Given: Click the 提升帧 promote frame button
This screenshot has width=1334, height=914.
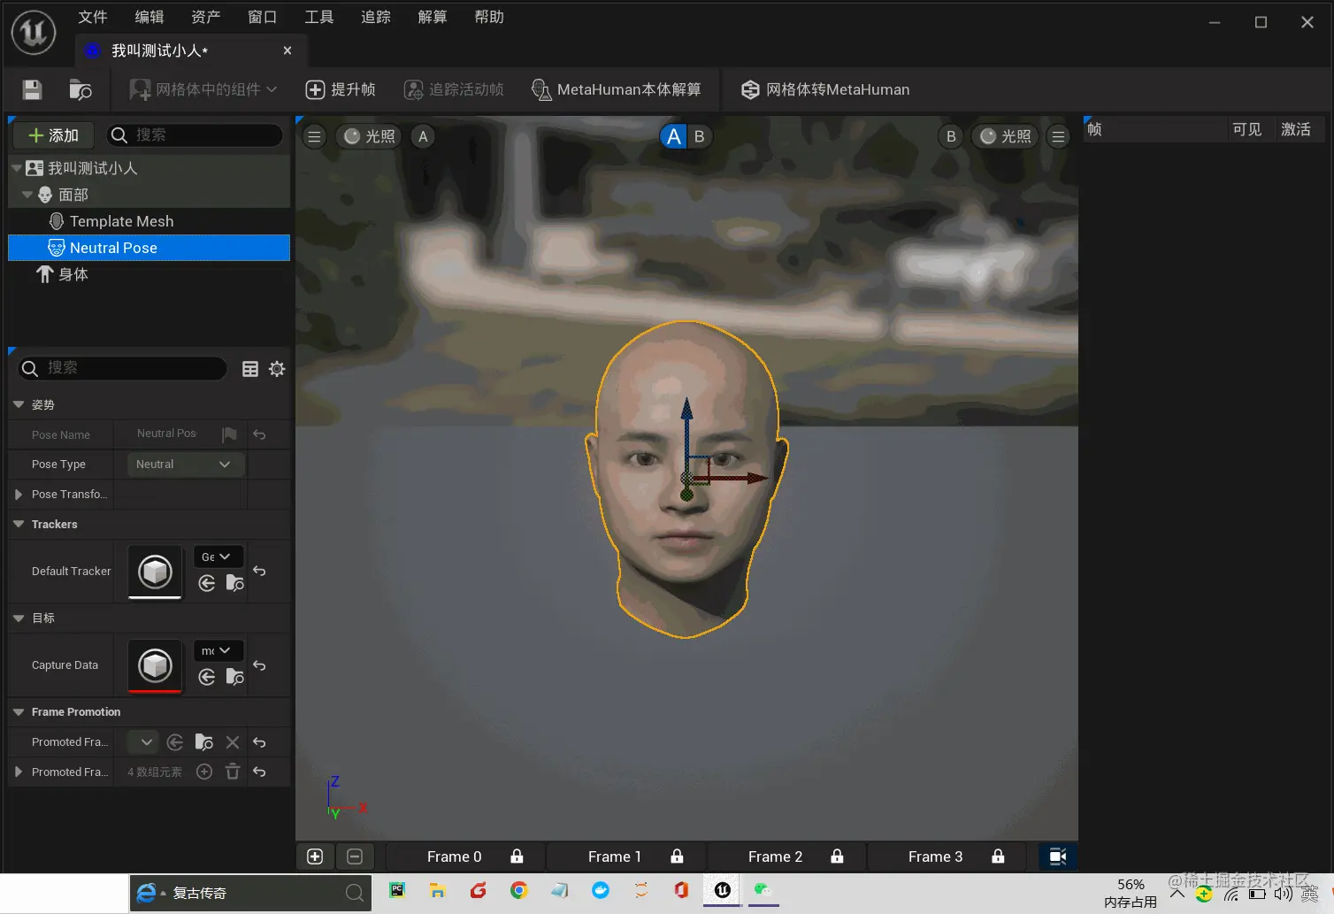Looking at the screenshot, I should pyautogui.click(x=341, y=89).
